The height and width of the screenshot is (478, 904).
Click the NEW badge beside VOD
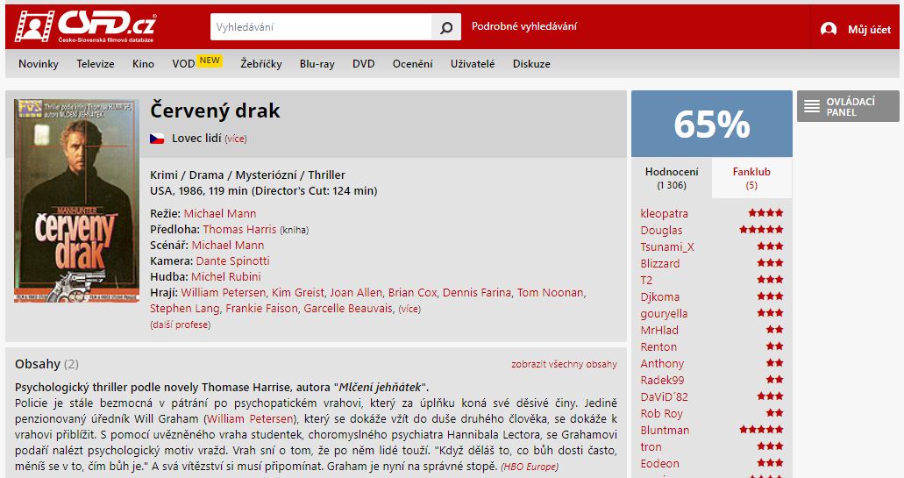coord(210,61)
